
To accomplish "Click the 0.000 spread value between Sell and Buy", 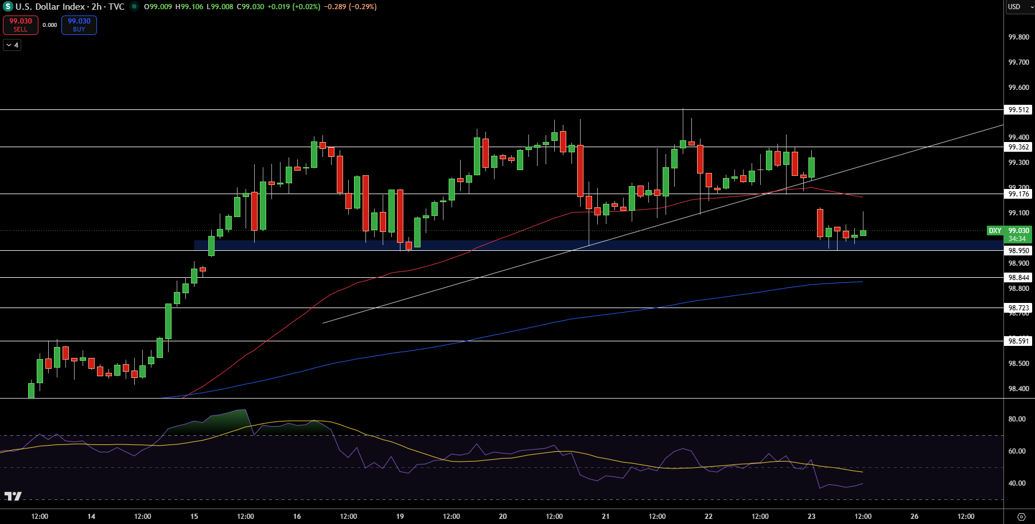I will (x=50, y=25).
